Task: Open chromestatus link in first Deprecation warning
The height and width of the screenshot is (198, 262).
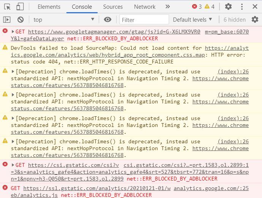Action: 130,82
